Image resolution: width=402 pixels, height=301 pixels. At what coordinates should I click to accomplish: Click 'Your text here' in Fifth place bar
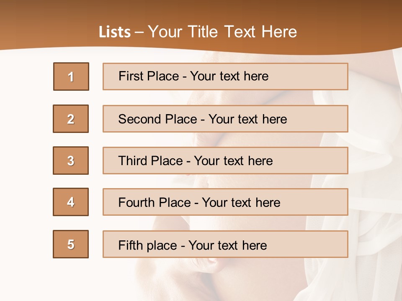[228, 245]
